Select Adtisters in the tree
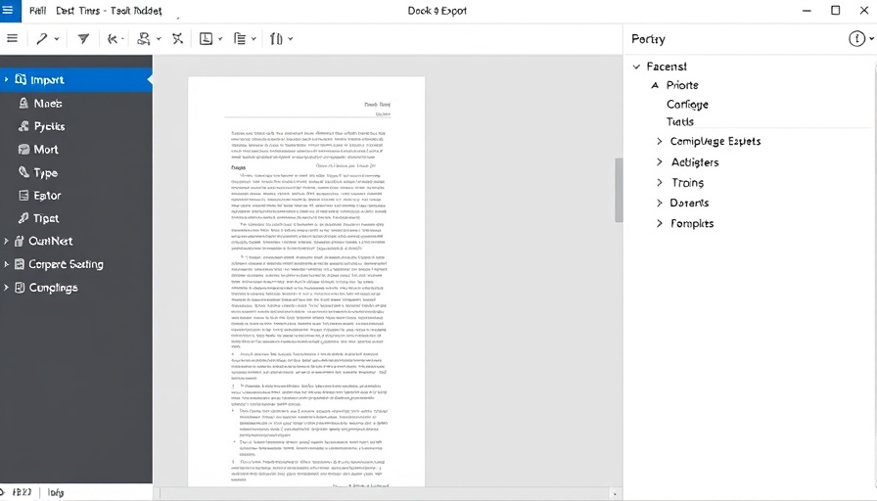Image resolution: width=877 pixels, height=501 pixels. [695, 162]
